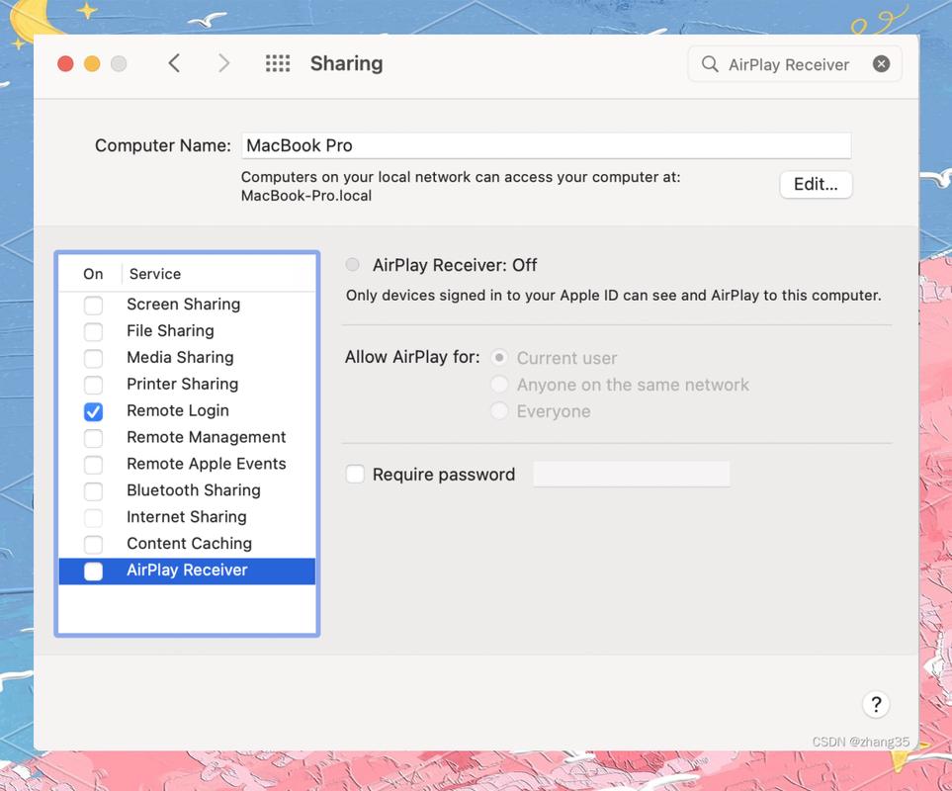Viewport: 952px width, 791px height.
Task: Show all preferences grid icon
Action: click(278, 63)
